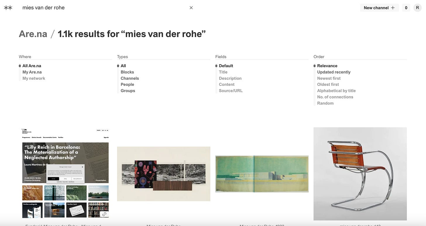Open the user avatar menu labeled R
The image size is (426, 226).
418,8
